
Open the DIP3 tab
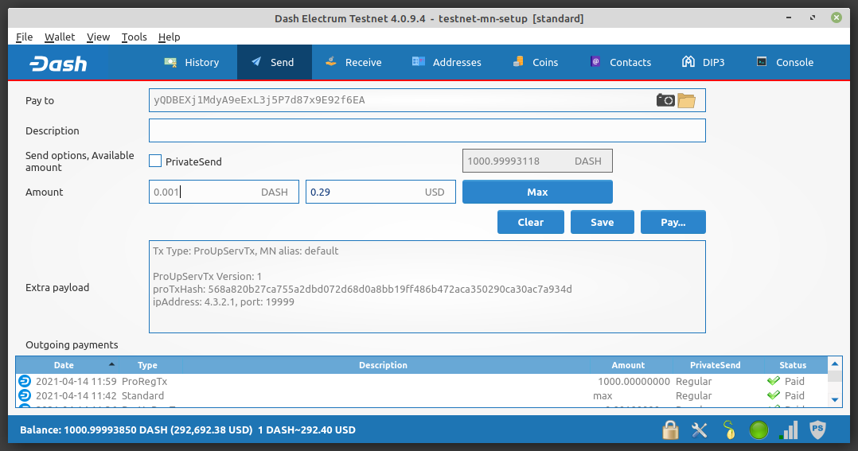pos(703,62)
